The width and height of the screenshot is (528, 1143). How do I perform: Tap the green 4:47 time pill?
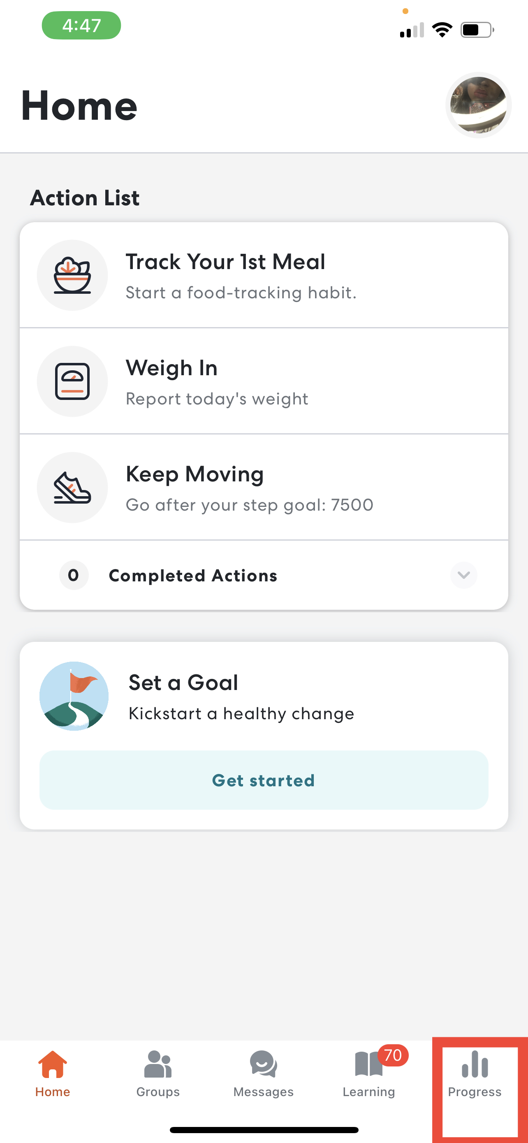tap(81, 25)
